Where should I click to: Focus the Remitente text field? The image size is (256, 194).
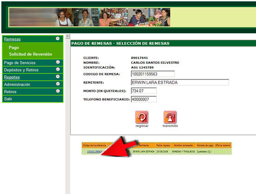coord(180,82)
